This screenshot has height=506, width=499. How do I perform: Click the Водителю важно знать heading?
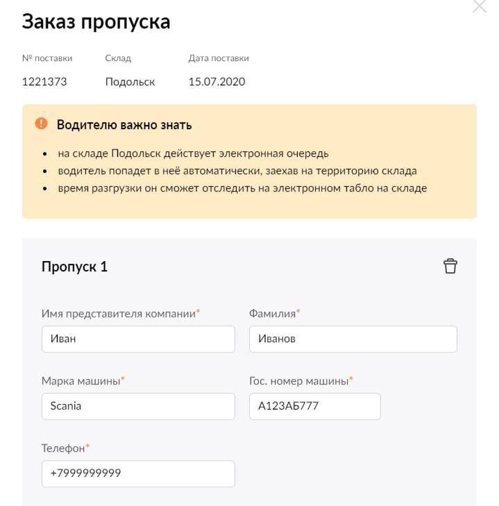point(124,125)
